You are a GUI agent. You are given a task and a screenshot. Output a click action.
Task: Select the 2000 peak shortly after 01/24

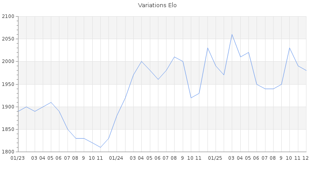141,62
